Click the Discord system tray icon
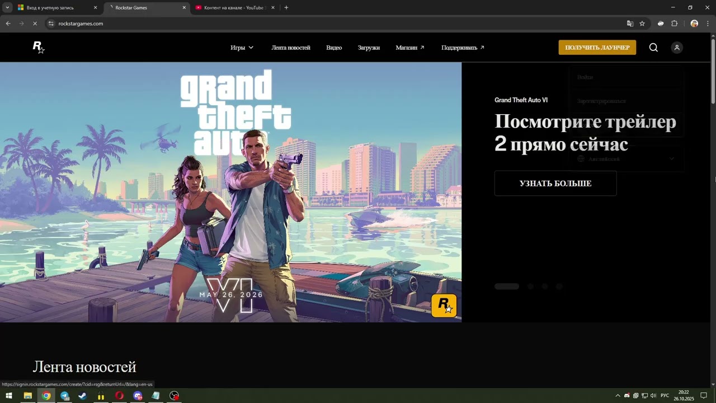Image resolution: width=716 pixels, height=403 pixels. click(x=626, y=396)
